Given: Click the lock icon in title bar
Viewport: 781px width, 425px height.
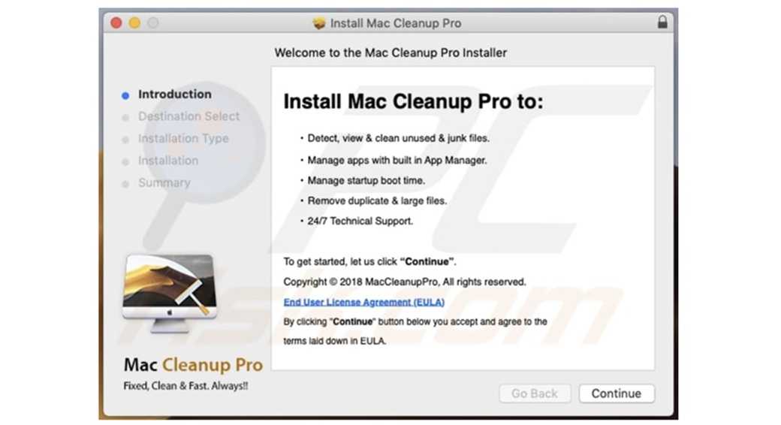Looking at the screenshot, I should pyautogui.click(x=662, y=22).
